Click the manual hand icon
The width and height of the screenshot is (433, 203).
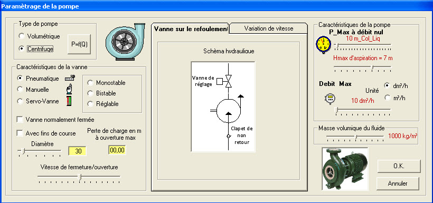coord(70,90)
